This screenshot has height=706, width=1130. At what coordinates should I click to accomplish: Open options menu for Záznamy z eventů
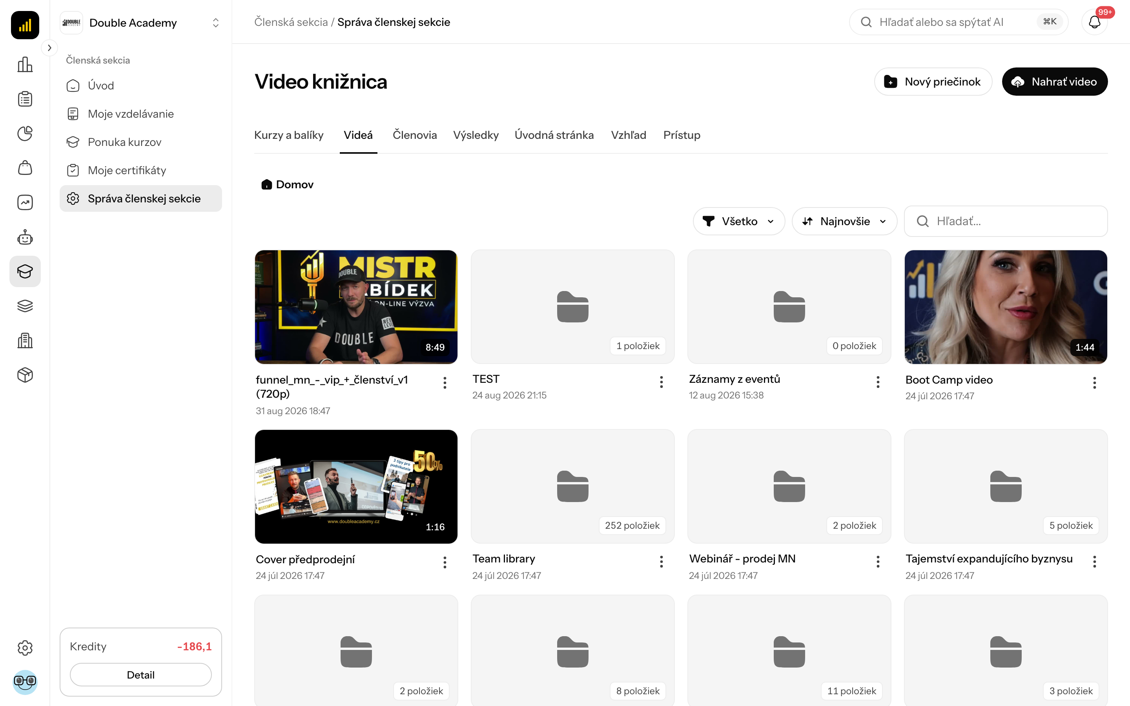pyautogui.click(x=878, y=382)
